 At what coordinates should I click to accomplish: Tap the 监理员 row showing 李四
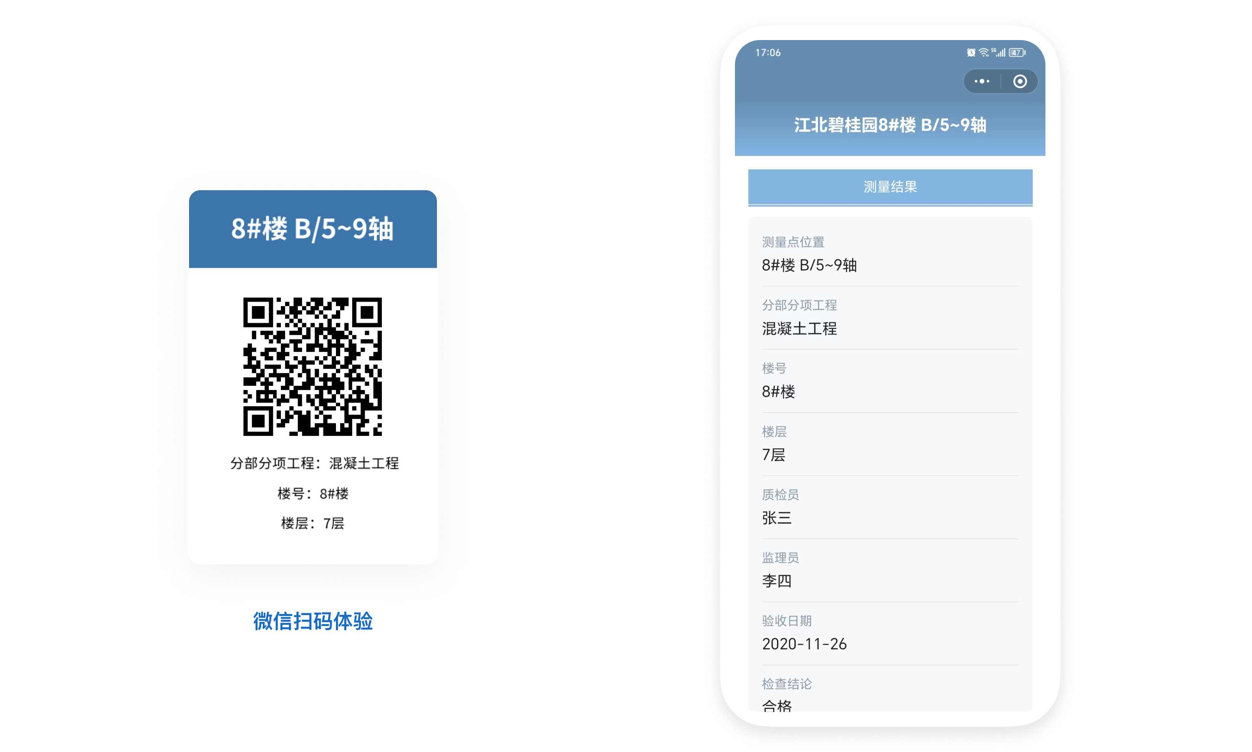[890, 570]
